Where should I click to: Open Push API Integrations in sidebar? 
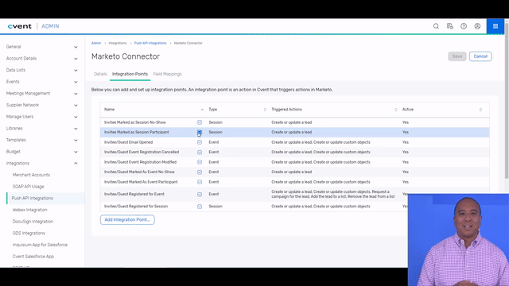pyautogui.click(x=32, y=198)
